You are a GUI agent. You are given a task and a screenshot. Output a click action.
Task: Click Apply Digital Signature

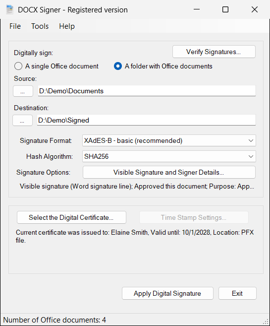[x=167, y=293]
